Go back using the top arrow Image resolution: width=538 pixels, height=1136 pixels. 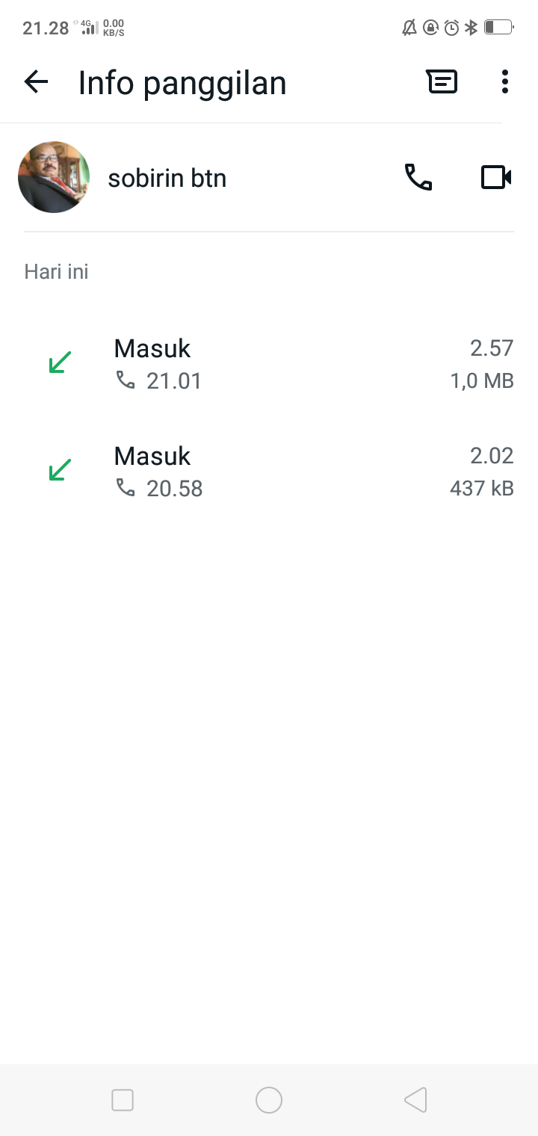point(36,81)
